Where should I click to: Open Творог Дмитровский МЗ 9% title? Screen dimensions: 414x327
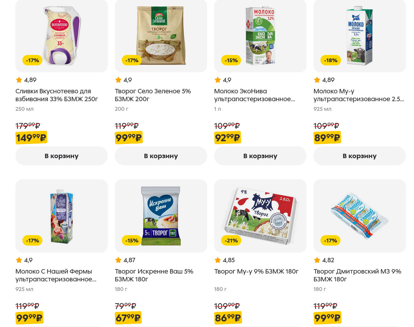click(357, 275)
